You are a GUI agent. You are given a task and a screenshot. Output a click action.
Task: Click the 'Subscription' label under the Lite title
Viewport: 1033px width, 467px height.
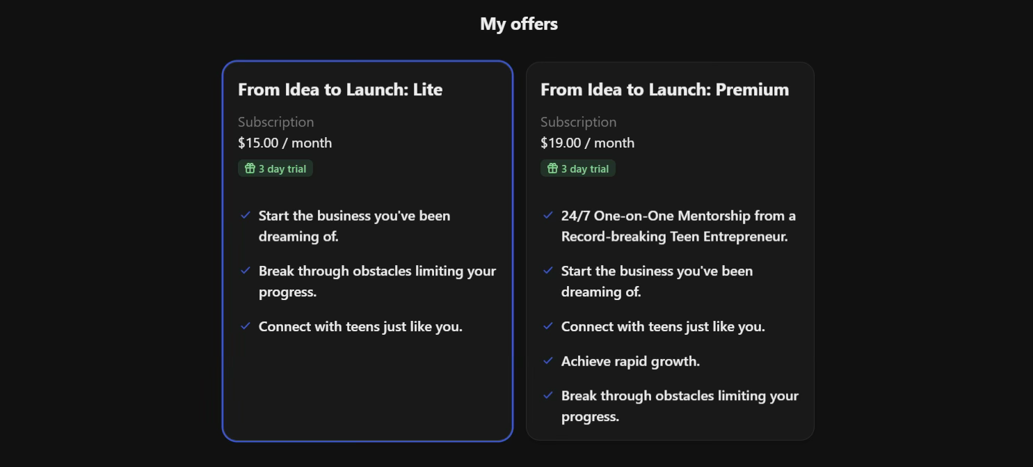tap(275, 122)
